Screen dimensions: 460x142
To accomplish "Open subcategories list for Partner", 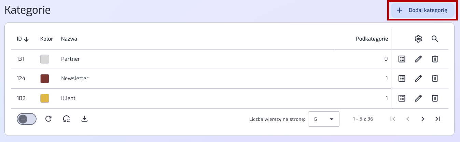I will [x=402, y=59].
